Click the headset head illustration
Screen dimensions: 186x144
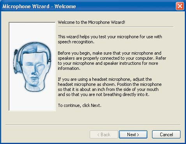point(32,66)
